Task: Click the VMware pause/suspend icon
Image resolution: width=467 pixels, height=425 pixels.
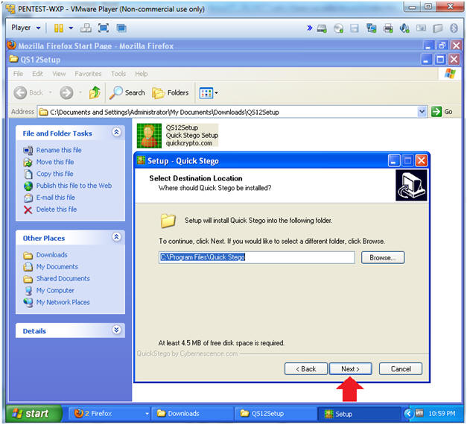Action: [59, 28]
